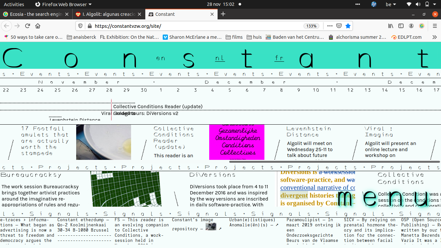The height and width of the screenshot is (248, 441).
Task: Show sidebars button
Action: pyautogui.click(x=401, y=26)
